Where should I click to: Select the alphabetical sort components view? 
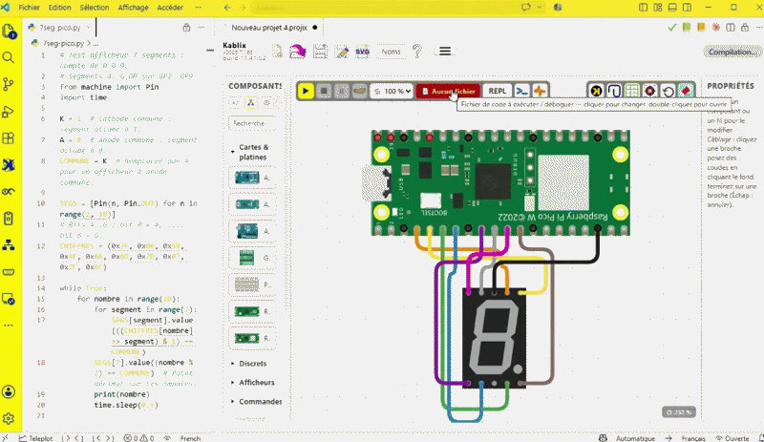click(x=235, y=103)
